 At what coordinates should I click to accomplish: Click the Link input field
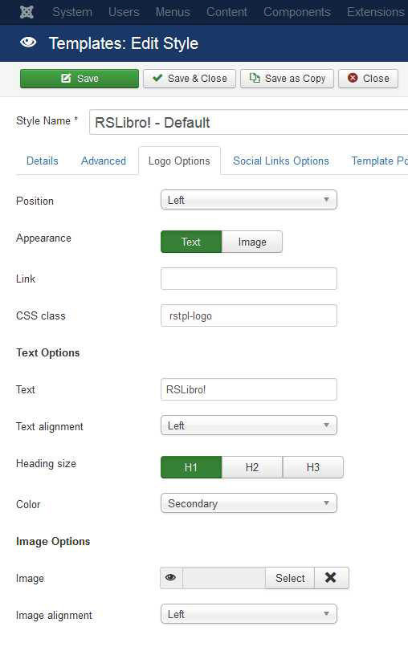249,279
